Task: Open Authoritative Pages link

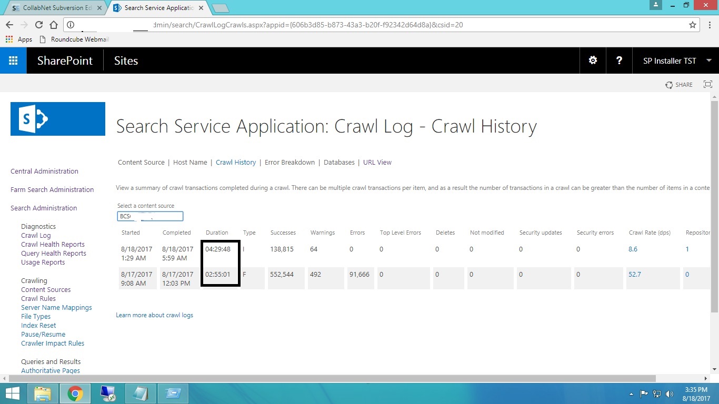Action: tap(51, 371)
